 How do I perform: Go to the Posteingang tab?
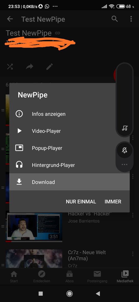(x=97, y=277)
